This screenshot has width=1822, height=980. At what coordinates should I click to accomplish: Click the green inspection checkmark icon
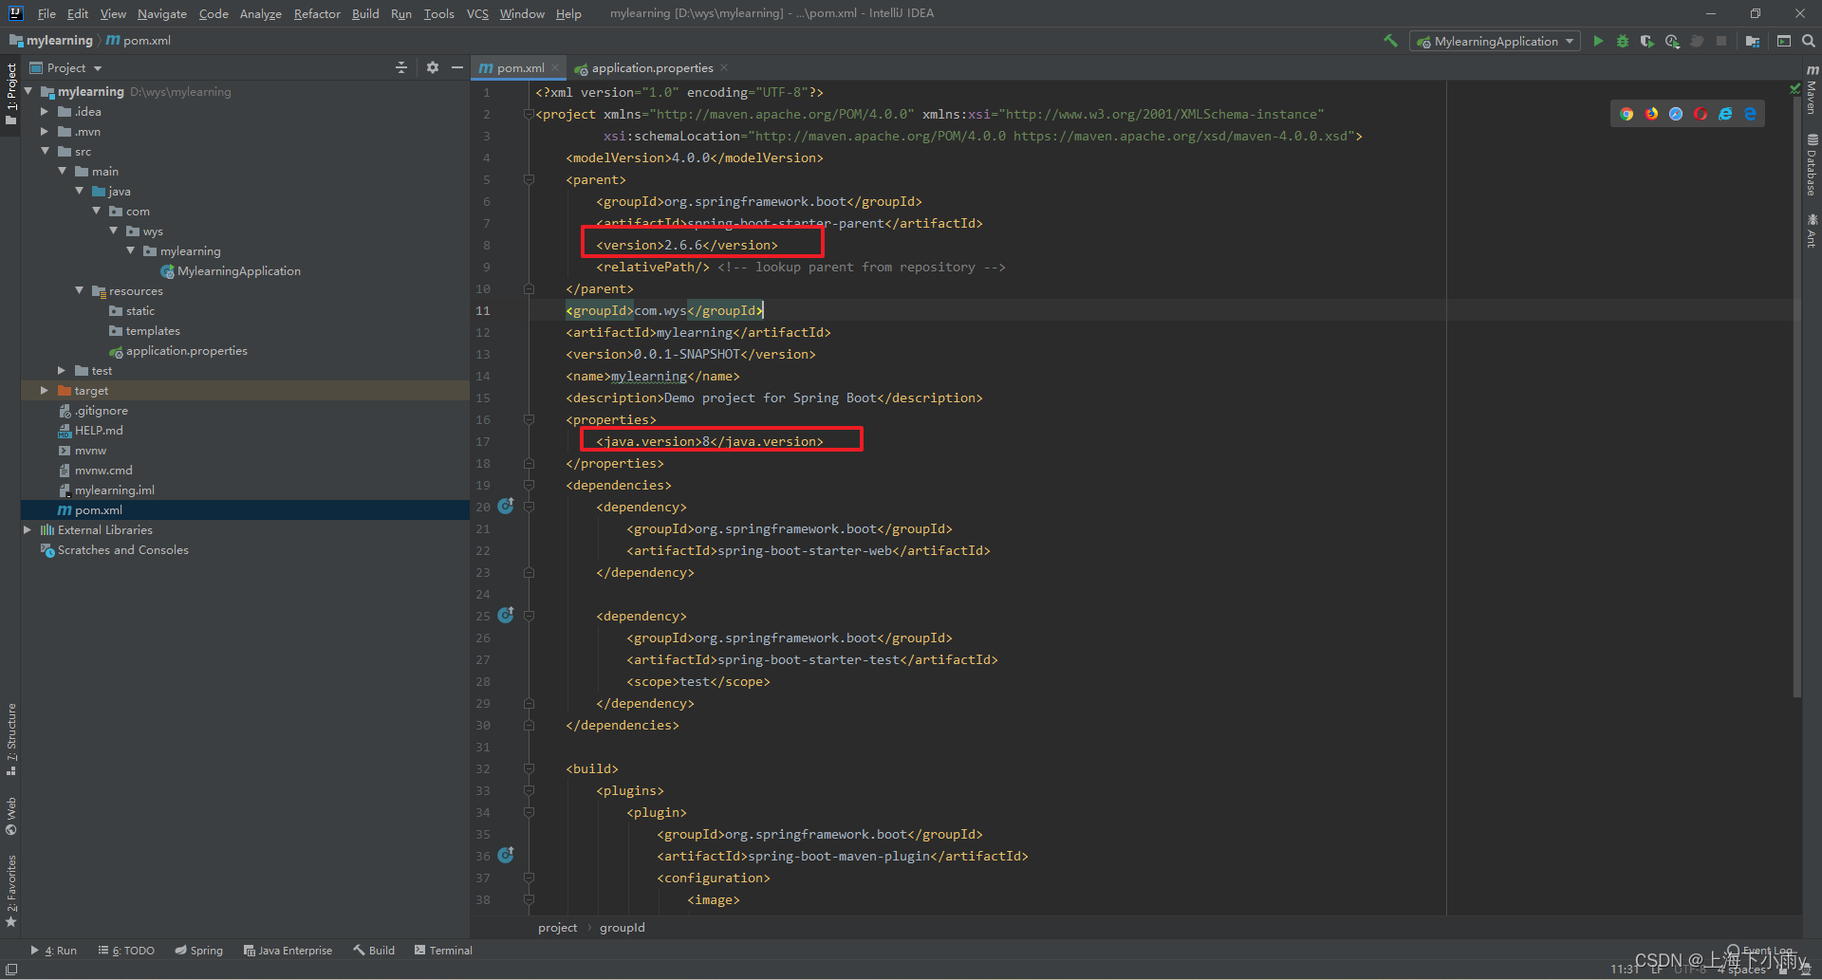1794,89
